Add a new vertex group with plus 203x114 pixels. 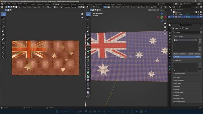(x=200, y=39)
